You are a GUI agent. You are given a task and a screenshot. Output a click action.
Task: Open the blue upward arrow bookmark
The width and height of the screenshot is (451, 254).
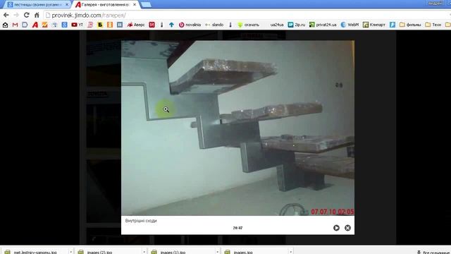click(171, 25)
